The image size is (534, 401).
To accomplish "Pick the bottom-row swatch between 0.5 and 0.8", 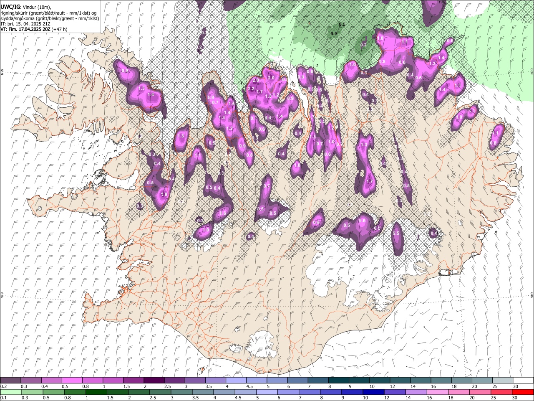I will [54, 392].
